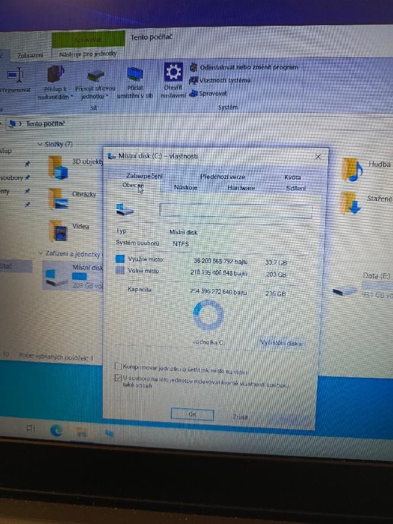The image size is (393, 524).
Task: Click Vyčištění disku button
Action: click(282, 343)
